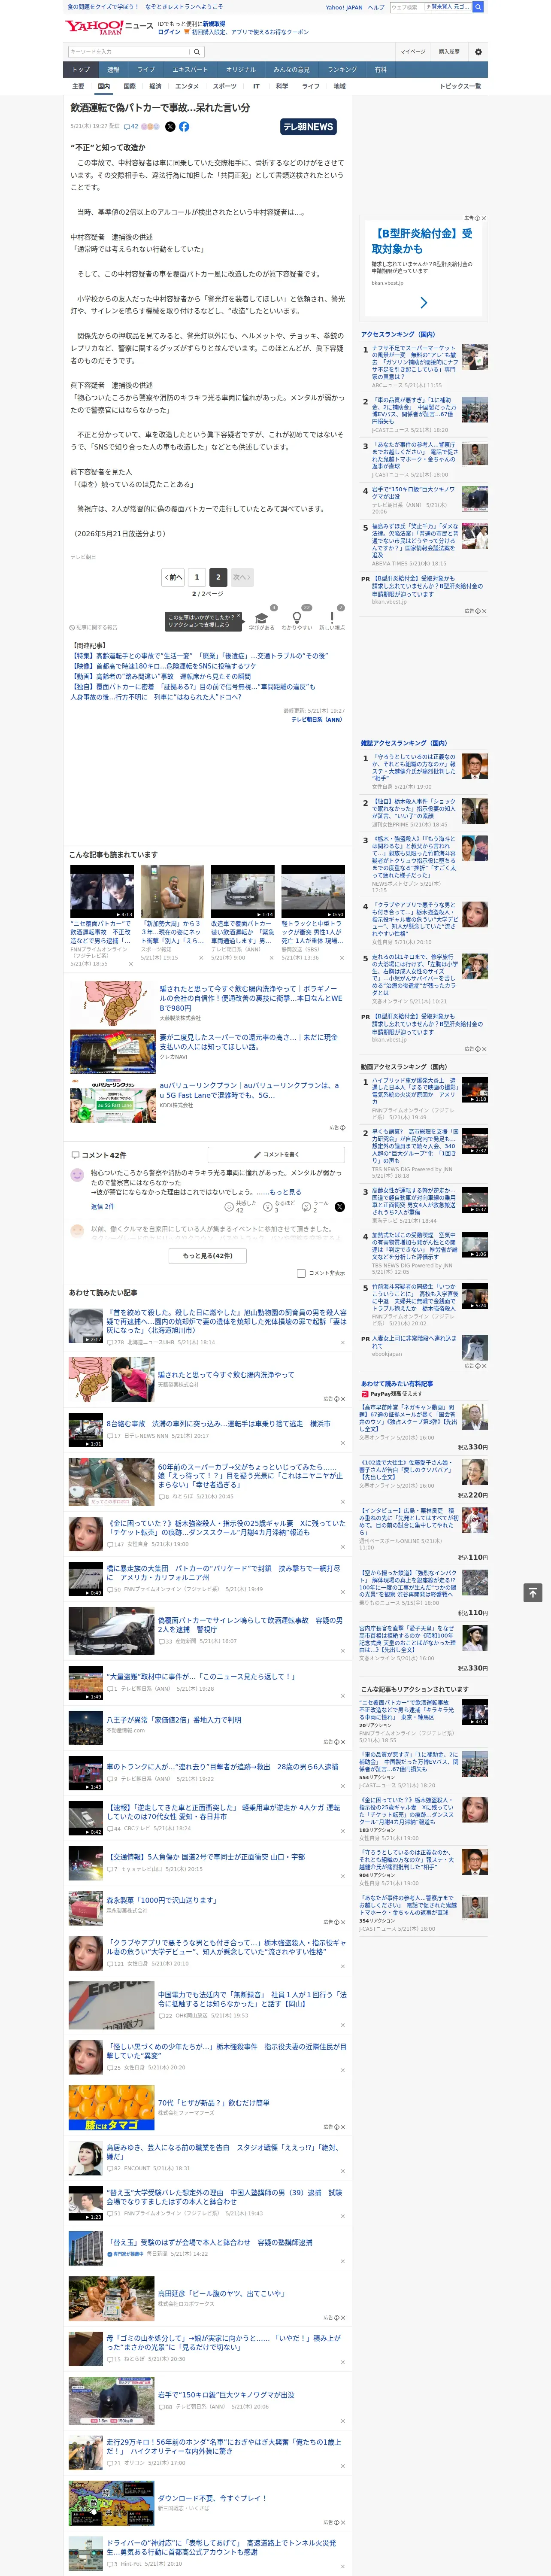
Task: Open 8台絡む事故 横浜市 article
Action: [218, 1424]
